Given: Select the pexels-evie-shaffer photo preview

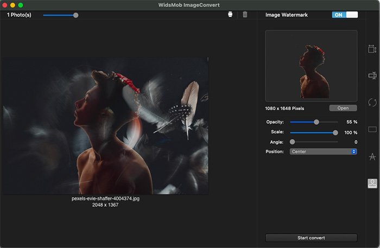Looking at the screenshot, I should coord(105,126).
